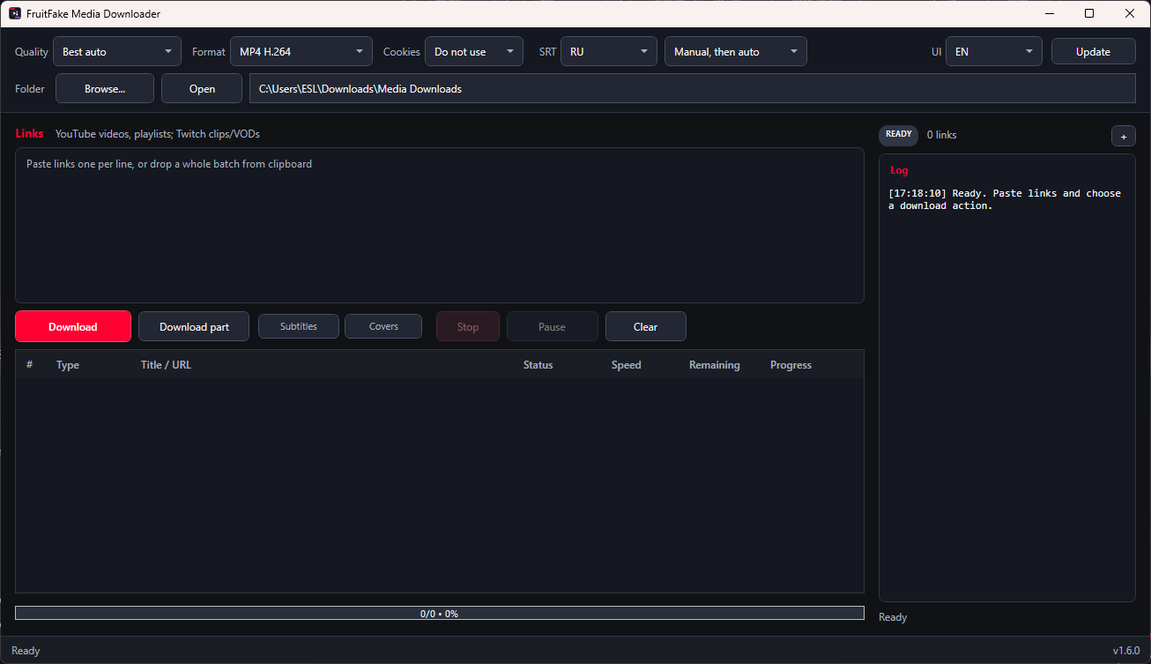The height and width of the screenshot is (664, 1151).
Task: Click the # column header
Action: point(30,364)
